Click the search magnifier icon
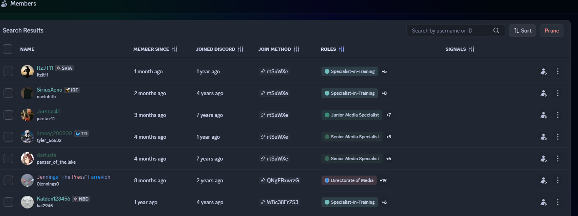 pyautogui.click(x=496, y=31)
